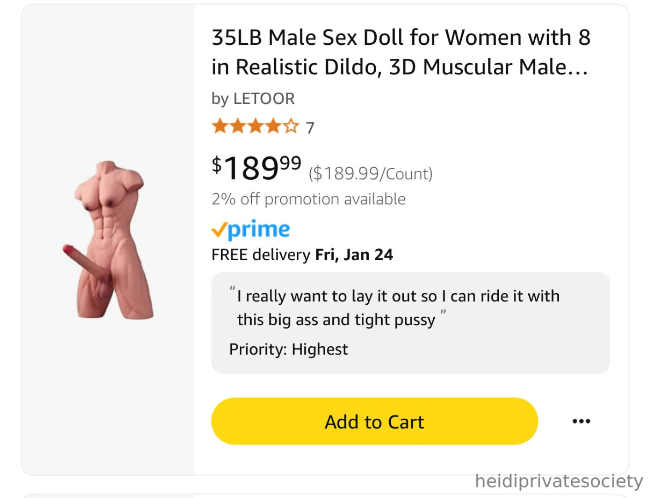650x498 pixels.
Task: Open the product title listing
Action: pos(400,52)
